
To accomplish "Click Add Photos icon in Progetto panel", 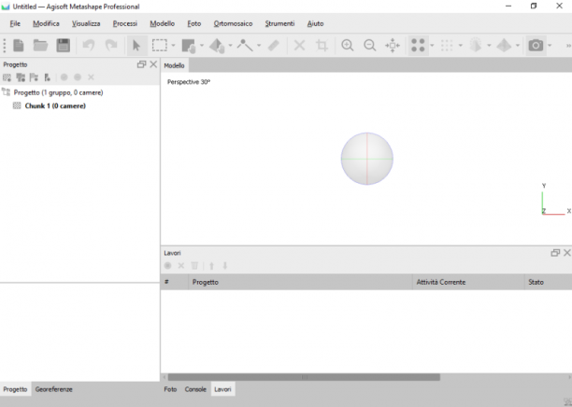I will 21,77.
